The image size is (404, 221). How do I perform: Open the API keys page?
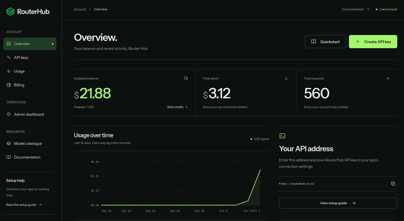(x=30, y=57)
